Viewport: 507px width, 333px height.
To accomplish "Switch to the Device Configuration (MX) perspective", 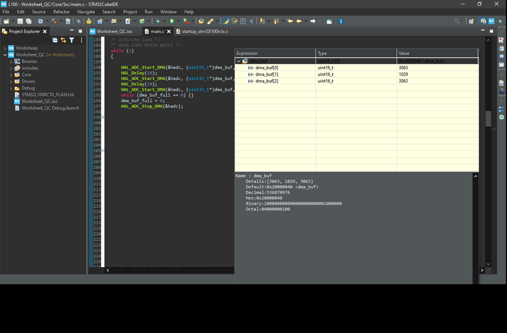I will click(x=491, y=21).
